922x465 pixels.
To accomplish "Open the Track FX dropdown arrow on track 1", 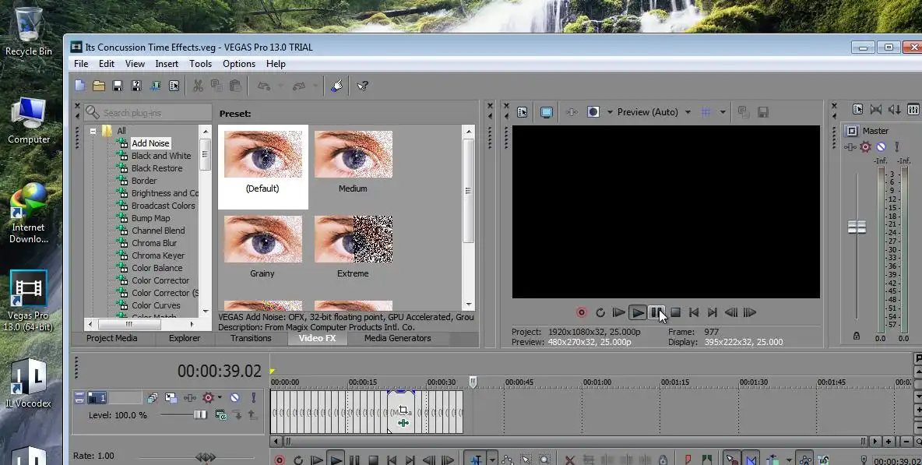I will (220, 398).
